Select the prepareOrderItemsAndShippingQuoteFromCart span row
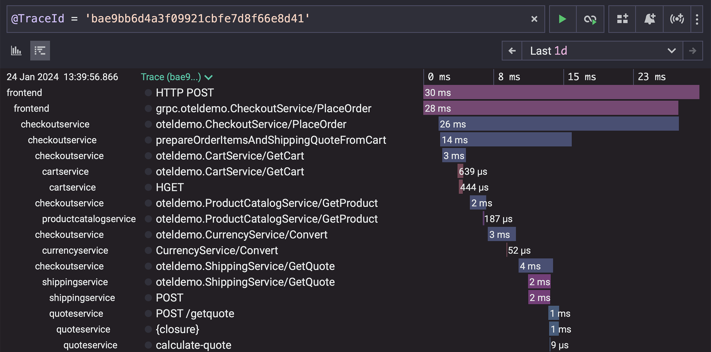Screen dimensions: 711x352 coord(271,140)
